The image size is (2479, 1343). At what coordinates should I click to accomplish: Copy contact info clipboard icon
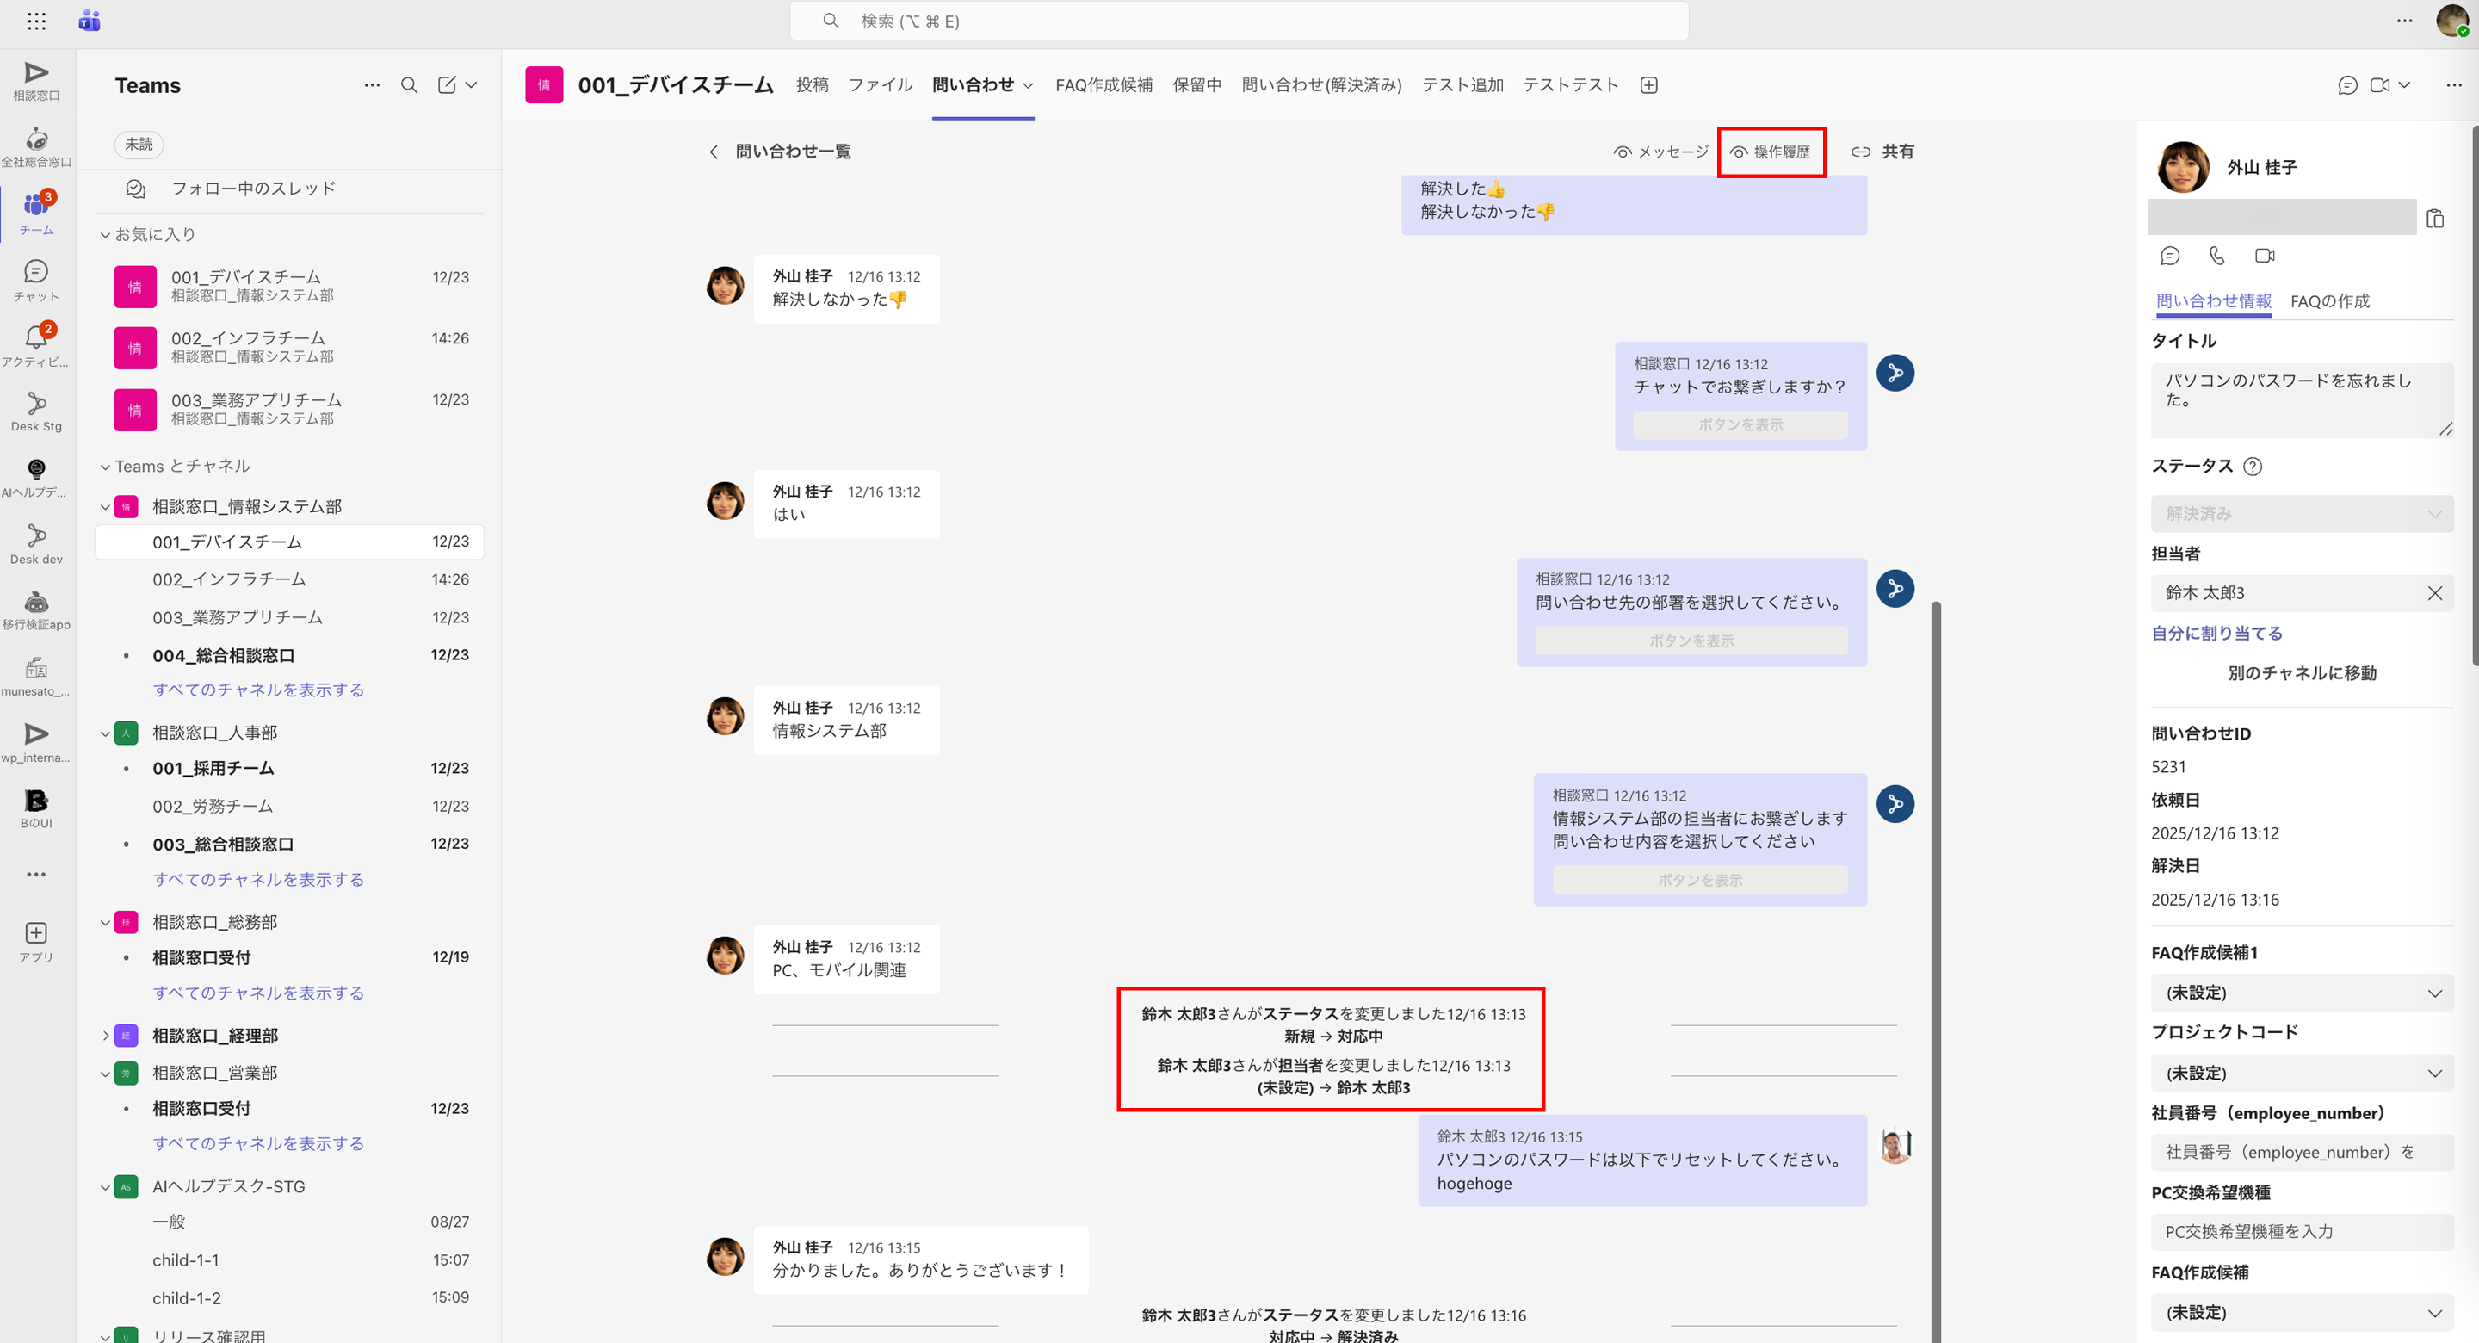2435,219
